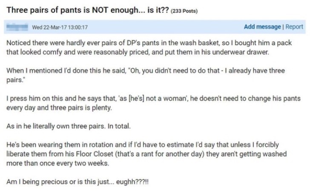Click the post timestamp Wed 22-Mar-17

point(60,28)
